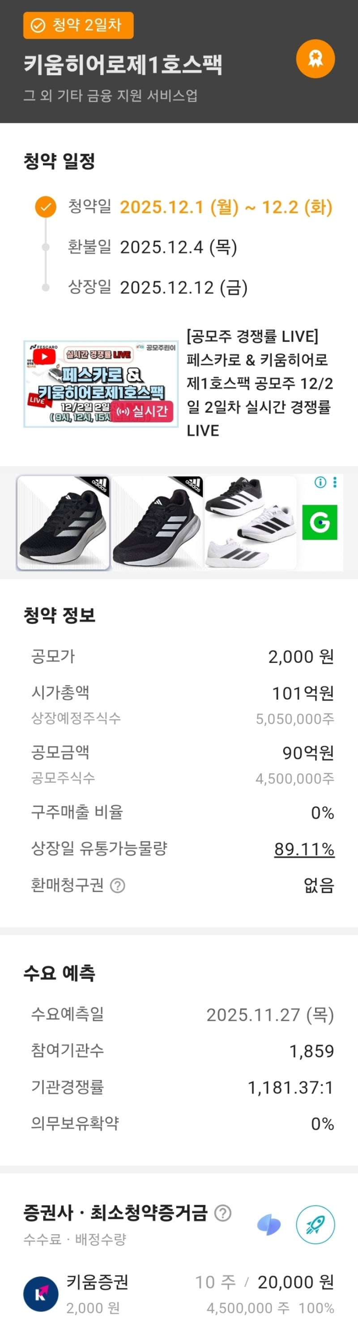The image size is (358, 1341).
Task: Tap the question mark beside 최소청약증거금
Action: tap(223, 1212)
